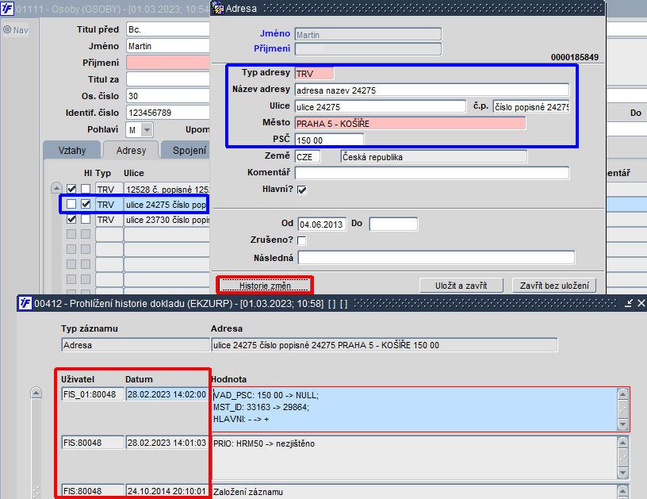Viewport: 647px width, 499px height.
Task: Click the empty Do date field
Action: [393, 225]
